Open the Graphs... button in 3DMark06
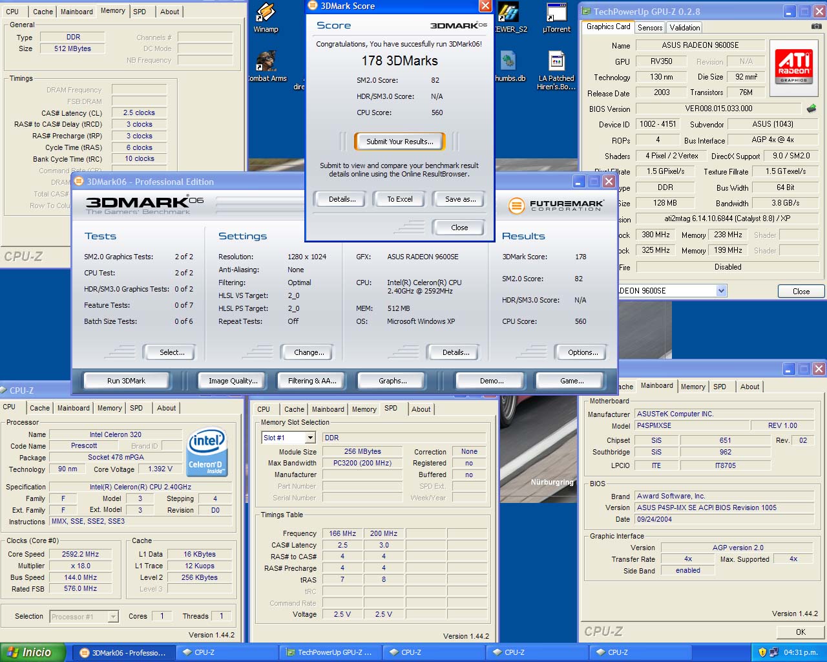This screenshot has width=827, height=662. coord(393,381)
